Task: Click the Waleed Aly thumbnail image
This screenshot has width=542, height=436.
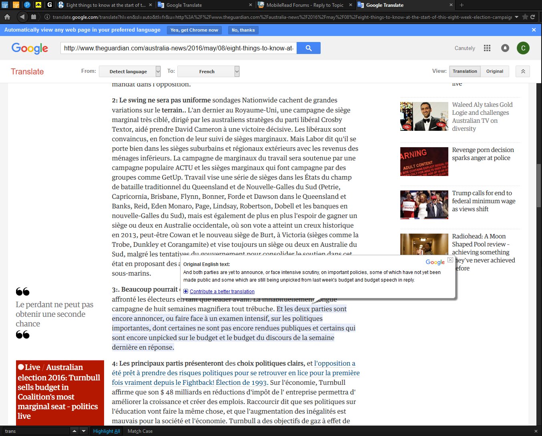Action: pyautogui.click(x=424, y=116)
